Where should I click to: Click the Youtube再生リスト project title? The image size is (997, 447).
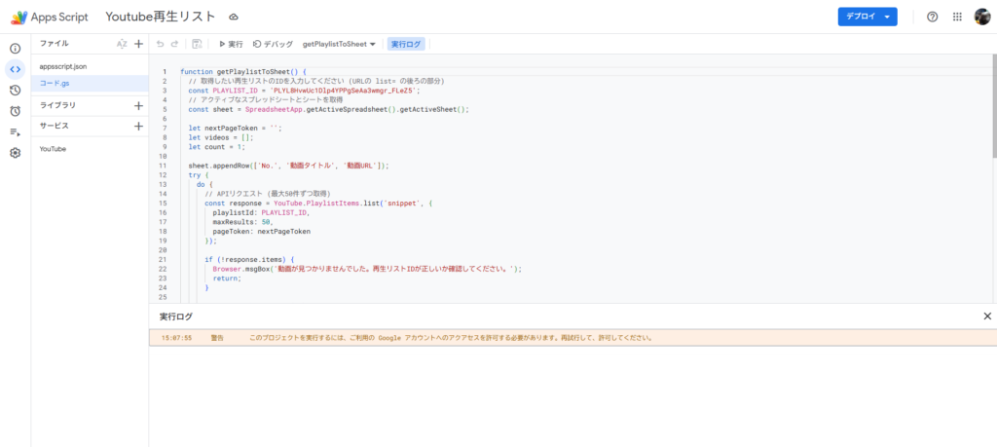(161, 18)
